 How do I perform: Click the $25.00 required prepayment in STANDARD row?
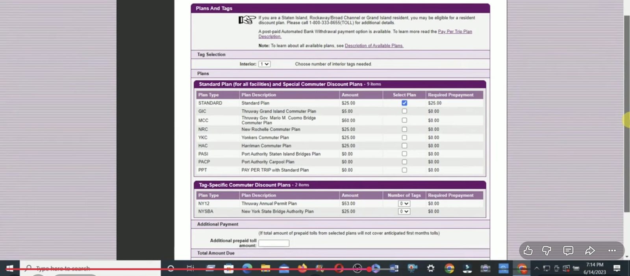pos(435,103)
